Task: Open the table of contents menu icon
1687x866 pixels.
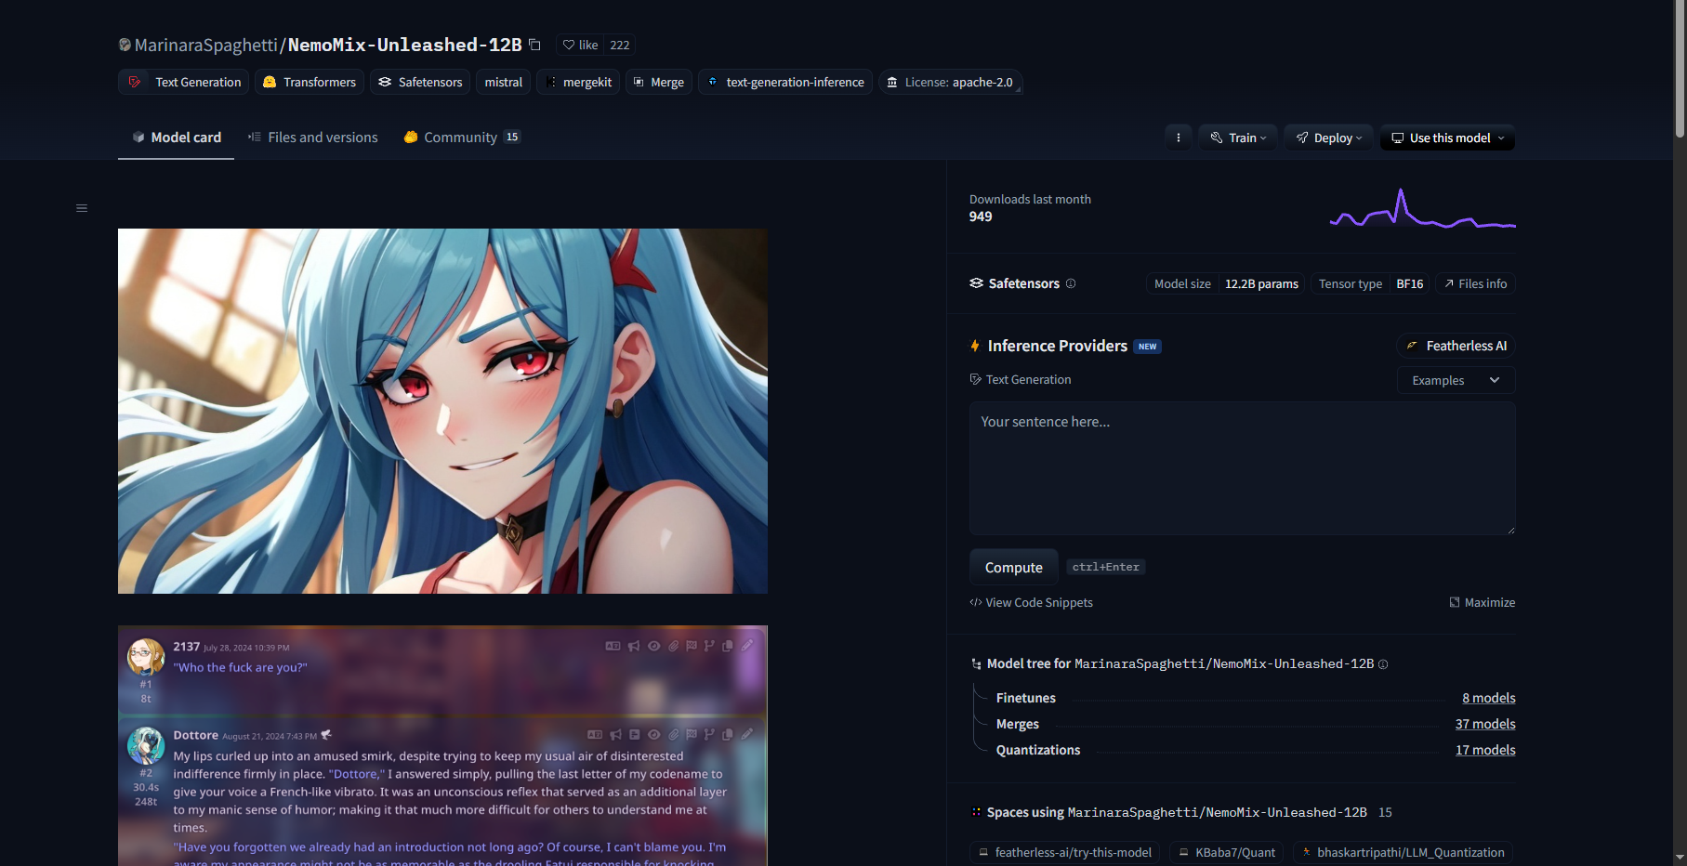Action: 82,208
